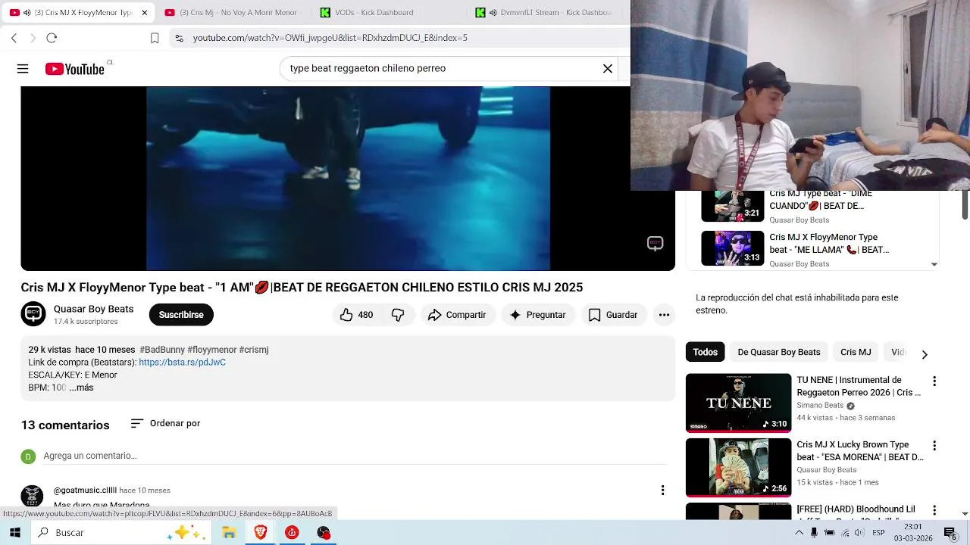The height and width of the screenshot is (545, 970).
Task: Select the Todos filter chip
Action: [705, 352]
